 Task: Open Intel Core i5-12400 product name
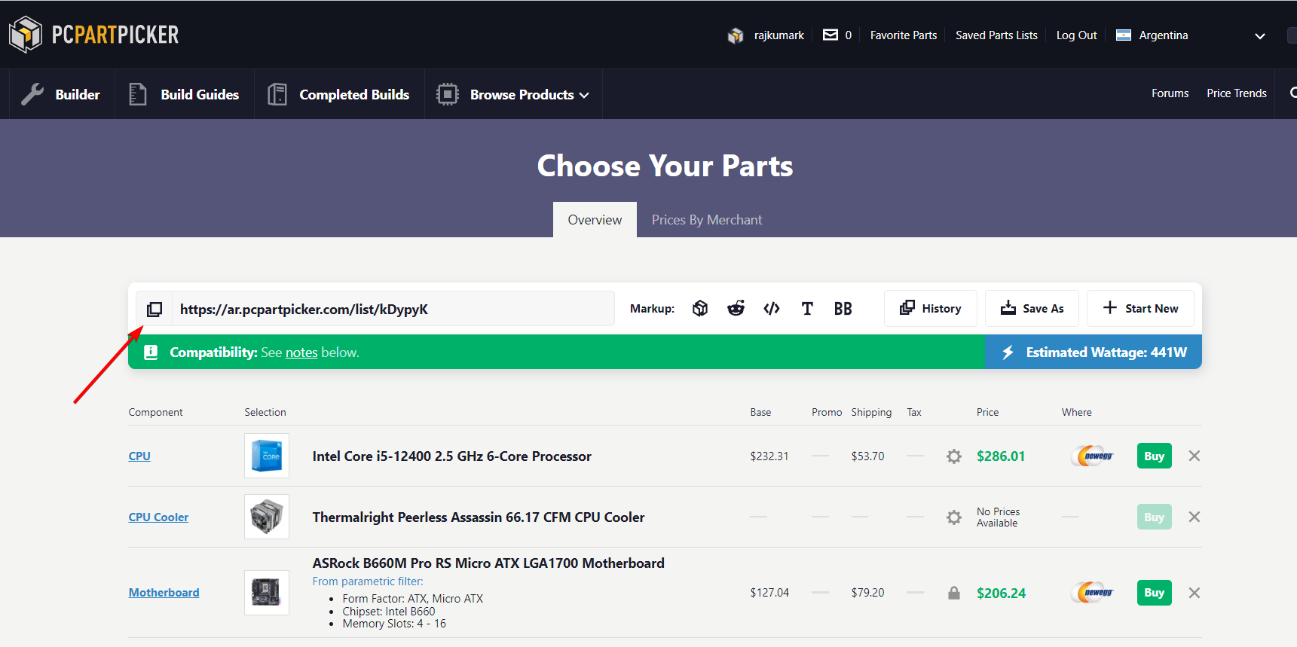(x=452, y=456)
